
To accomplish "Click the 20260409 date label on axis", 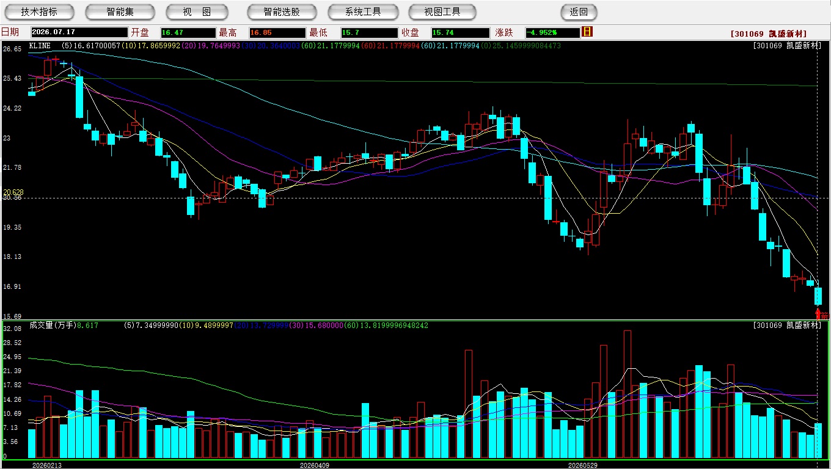I will (315, 465).
